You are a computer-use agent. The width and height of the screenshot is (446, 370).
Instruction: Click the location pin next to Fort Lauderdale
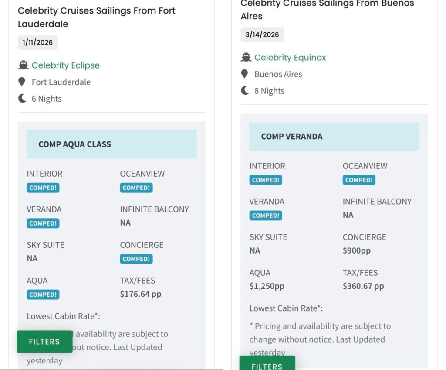[22, 82]
